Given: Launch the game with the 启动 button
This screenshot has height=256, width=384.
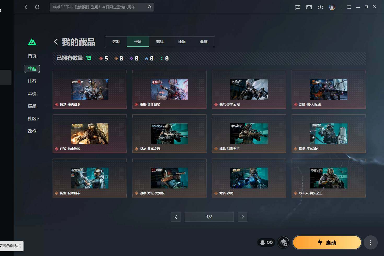Looking at the screenshot, I should click(x=327, y=243).
